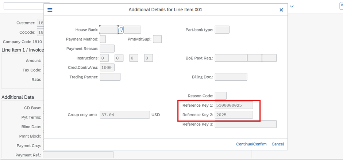Click the Payment Method field
The height and width of the screenshot is (160, 343).
[103, 39]
